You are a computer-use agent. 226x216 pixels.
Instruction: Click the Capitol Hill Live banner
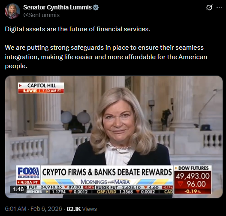point(41,88)
